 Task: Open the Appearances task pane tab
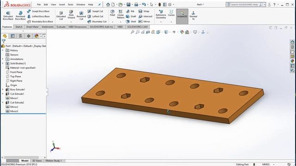292,61
